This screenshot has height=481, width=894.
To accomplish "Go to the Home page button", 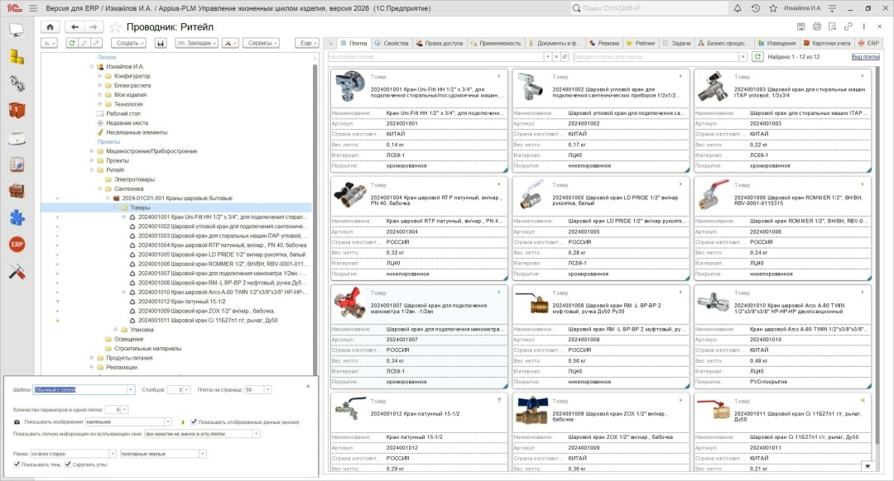I will (50, 26).
